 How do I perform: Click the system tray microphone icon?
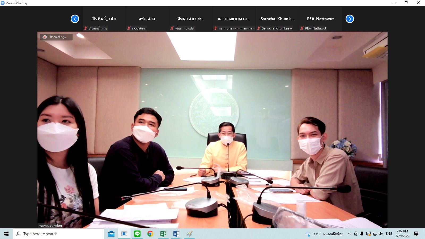click(x=362, y=234)
